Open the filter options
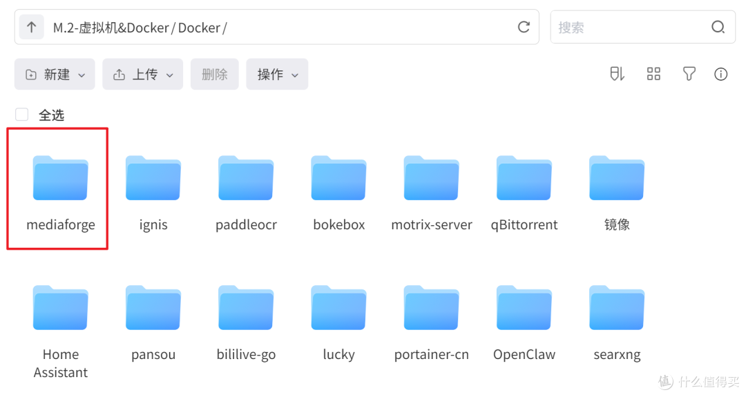746x397 pixels. coord(689,74)
